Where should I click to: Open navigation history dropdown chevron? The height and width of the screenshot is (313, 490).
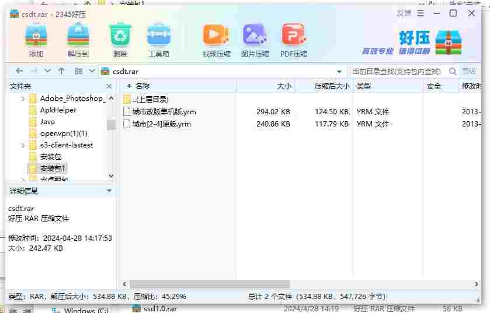click(x=47, y=71)
